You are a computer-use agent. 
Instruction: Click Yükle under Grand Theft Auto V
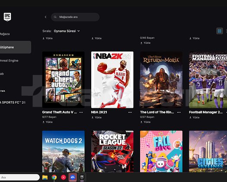48,122
